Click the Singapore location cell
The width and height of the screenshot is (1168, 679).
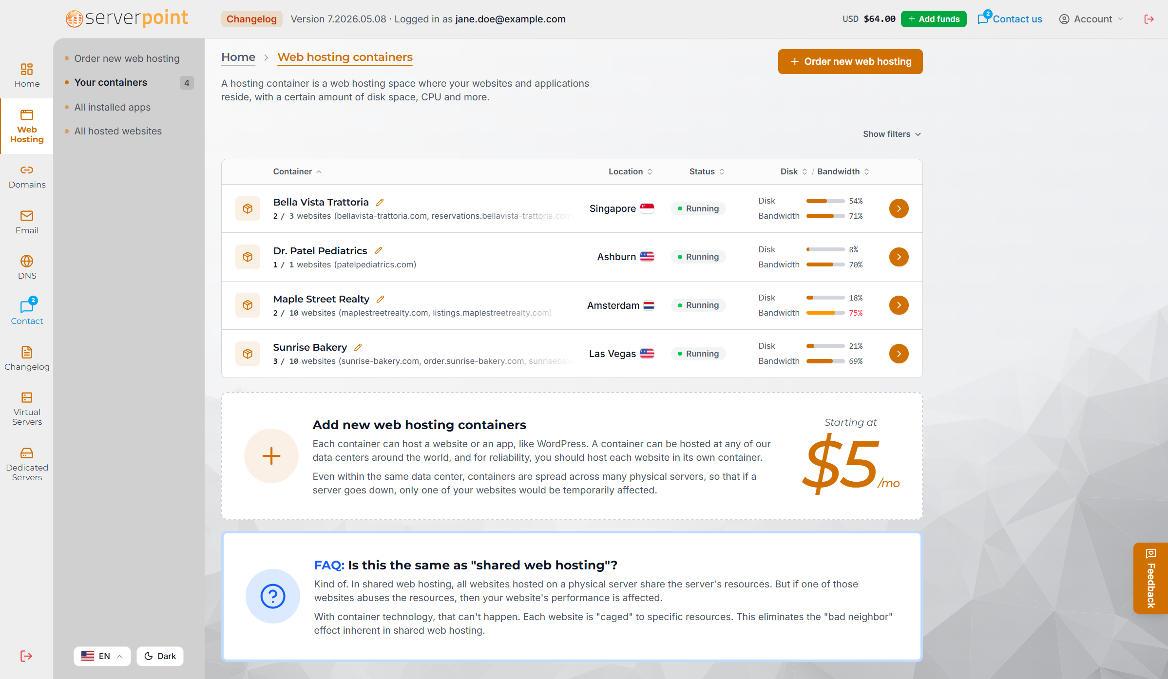(622, 208)
